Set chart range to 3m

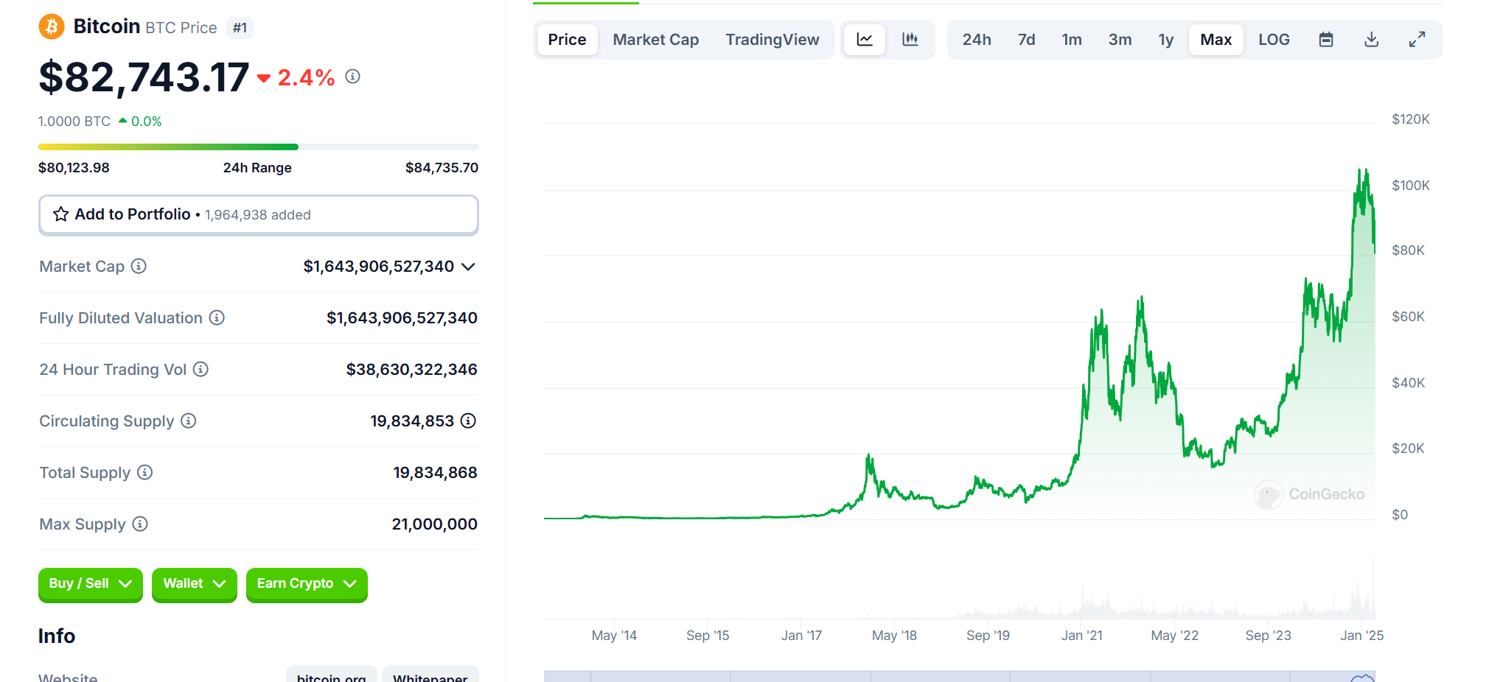[x=1120, y=40]
